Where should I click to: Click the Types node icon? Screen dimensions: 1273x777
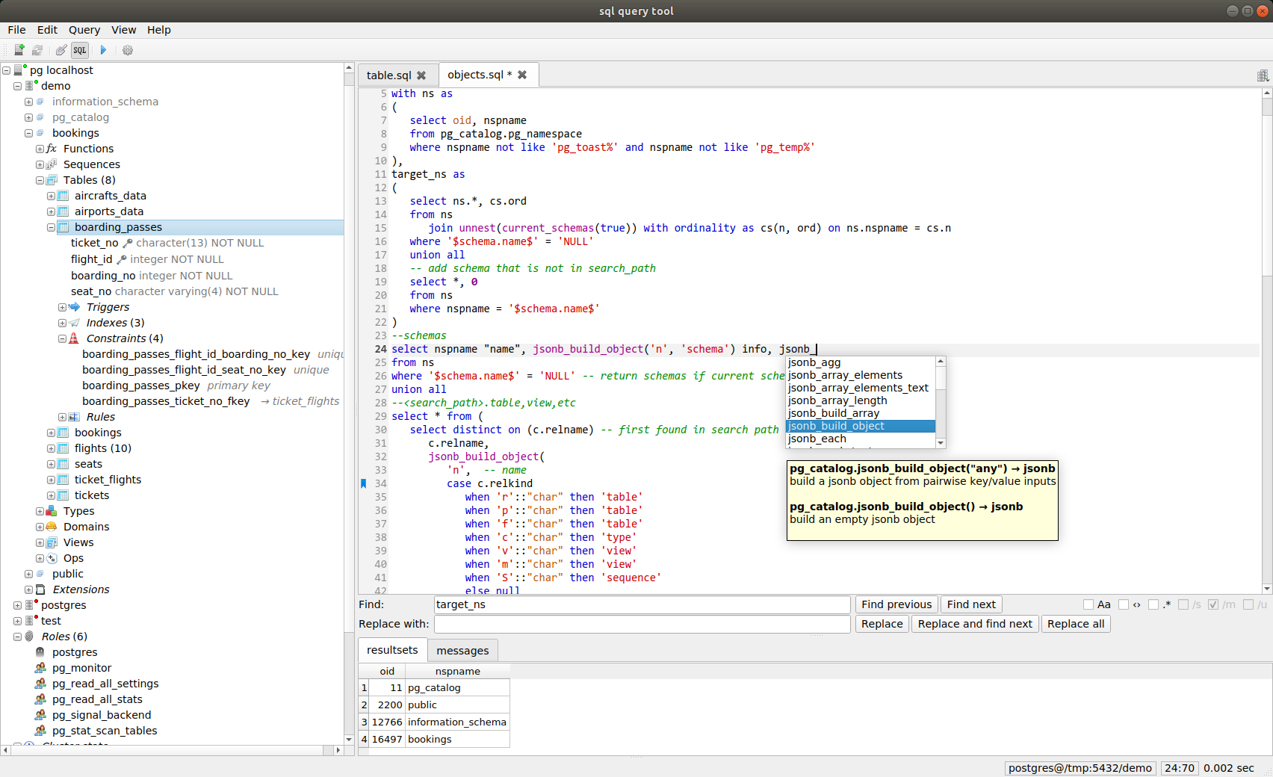[x=52, y=511]
